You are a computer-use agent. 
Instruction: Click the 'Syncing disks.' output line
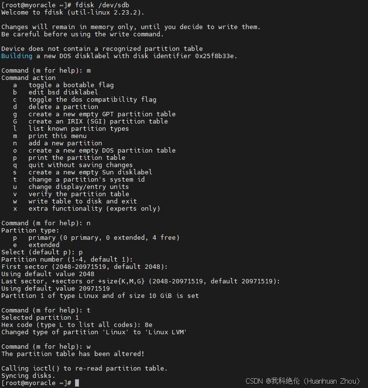28,375
